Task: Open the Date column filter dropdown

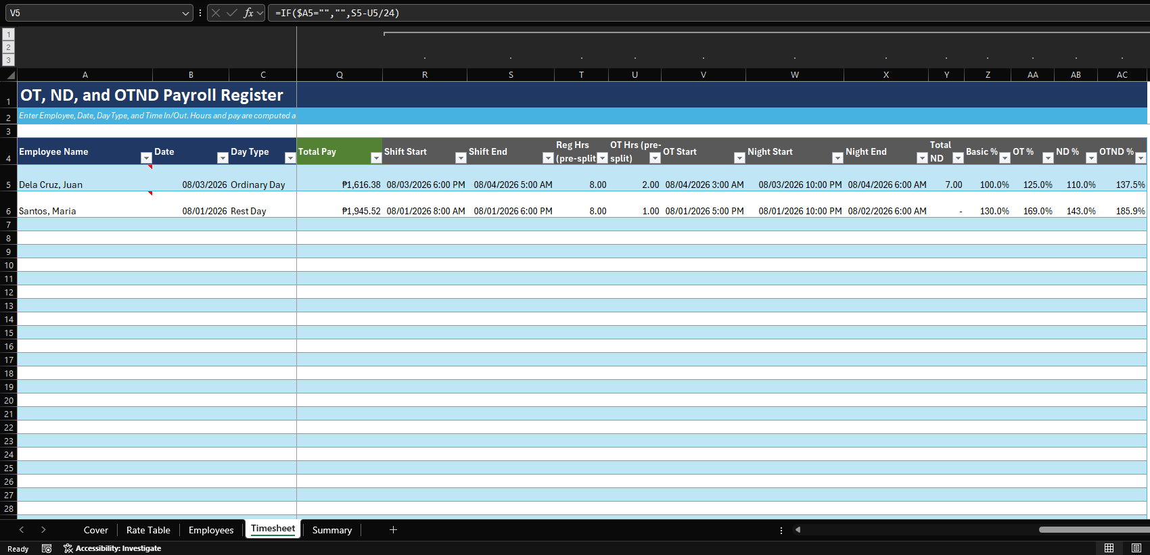Action: click(x=223, y=158)
